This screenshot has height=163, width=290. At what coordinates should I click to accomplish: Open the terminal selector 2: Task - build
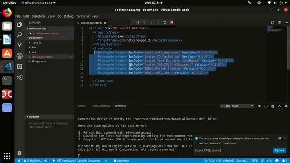[237, 106]
